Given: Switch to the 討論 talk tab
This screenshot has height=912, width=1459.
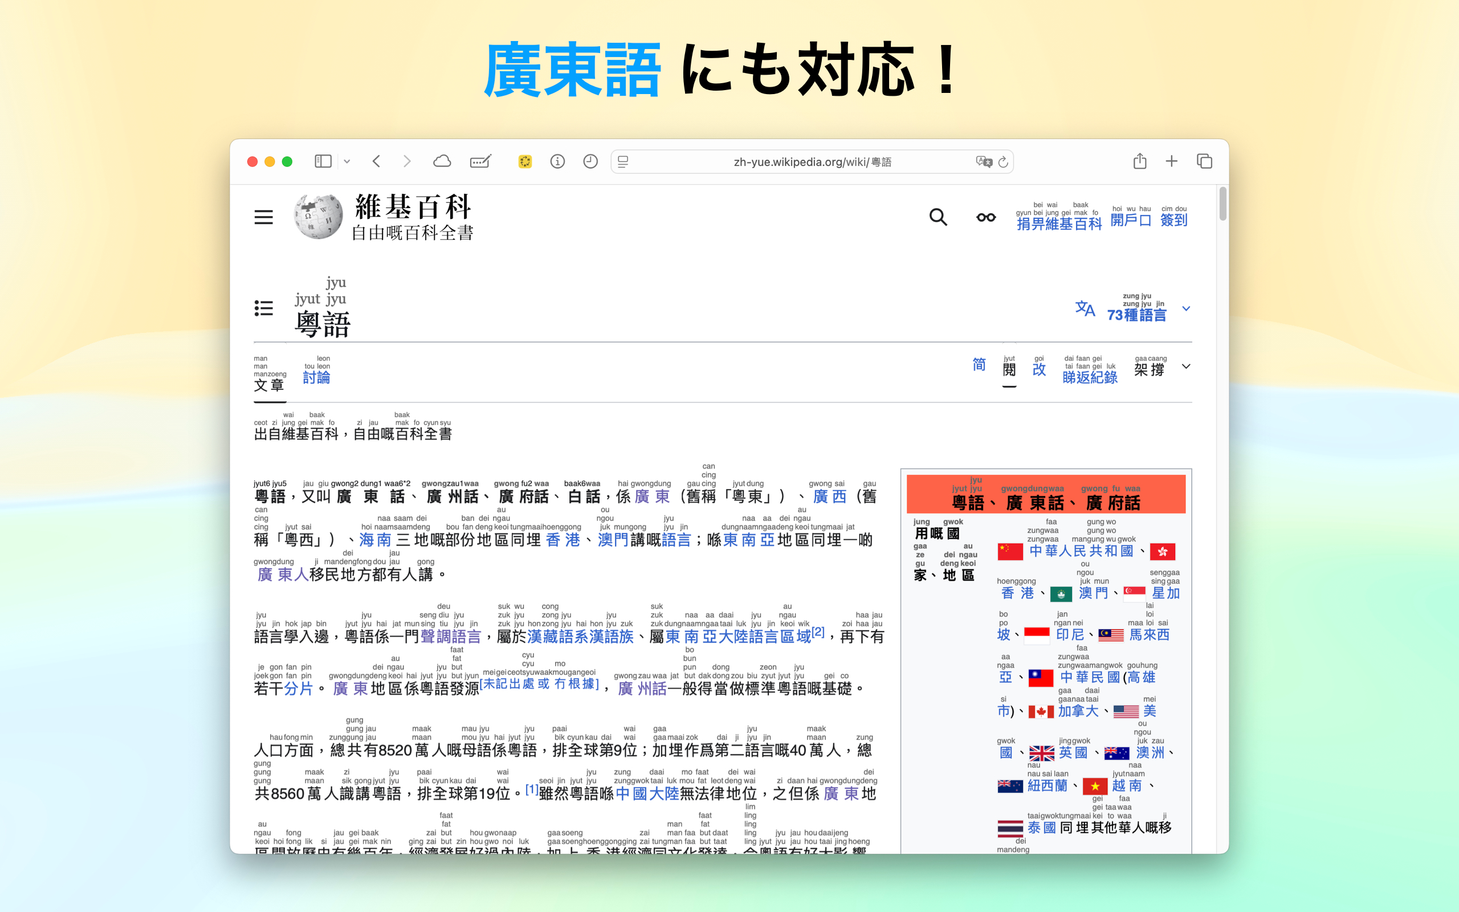Looking at the screenshot, I should 316,377.
